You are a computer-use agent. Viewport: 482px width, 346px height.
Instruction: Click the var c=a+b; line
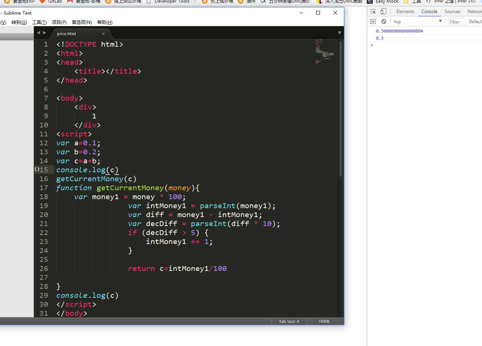pyautogui.click(x=79, y=161)
